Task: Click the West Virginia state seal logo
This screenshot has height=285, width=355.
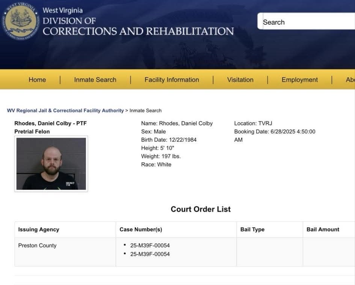Action: [x=20, y=22]
